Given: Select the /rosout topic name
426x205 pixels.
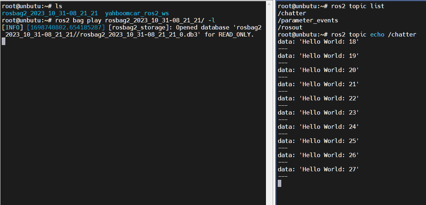Looking at the screenshot, I should coord(290,27).
